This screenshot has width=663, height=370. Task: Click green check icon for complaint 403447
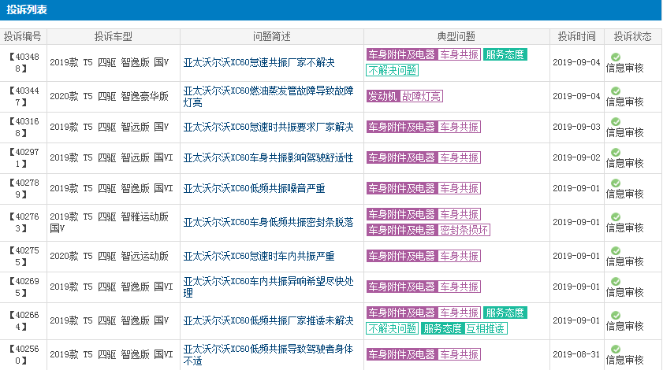[616, 91]
